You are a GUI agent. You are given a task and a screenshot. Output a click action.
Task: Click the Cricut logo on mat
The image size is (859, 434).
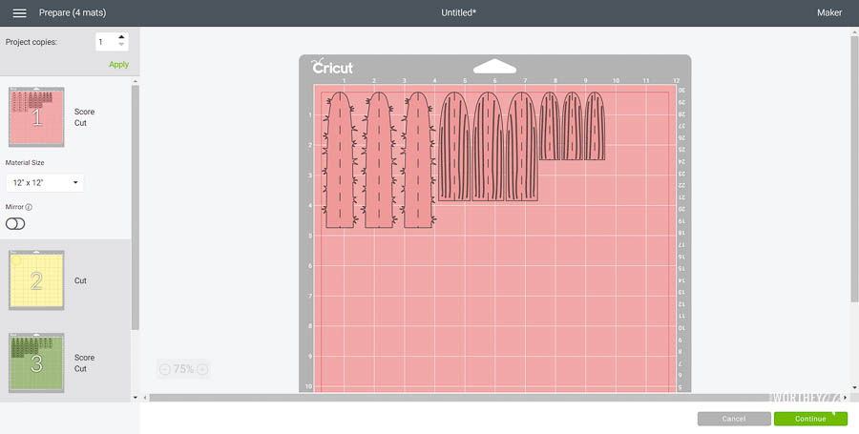tap(332, 68)
